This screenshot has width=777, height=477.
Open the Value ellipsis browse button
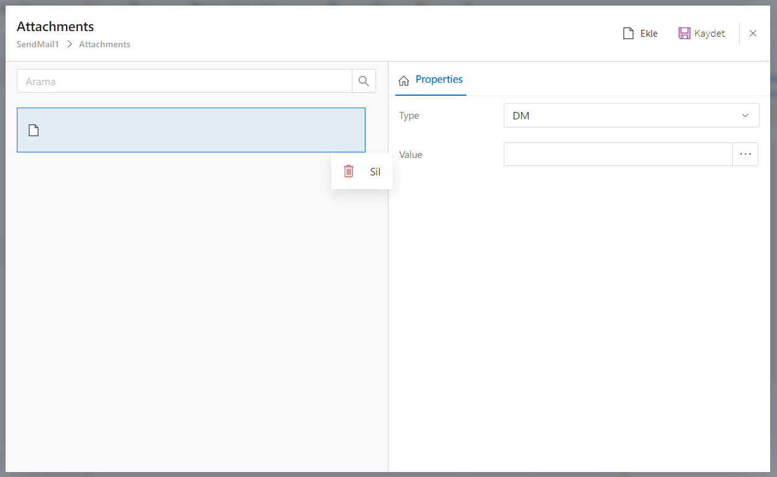coord(745,154)
